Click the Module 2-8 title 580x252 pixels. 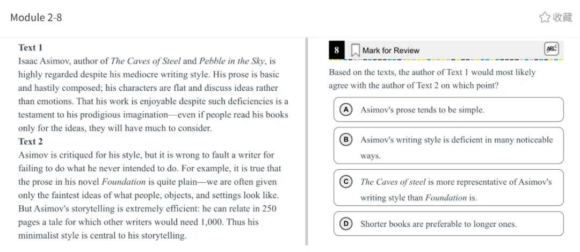(x=36, y=17)
